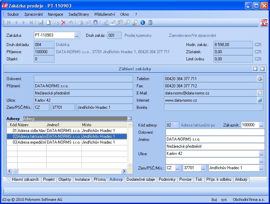Image resolution: width=270 pixels, height=204 pixels.
Task: Open the Navigace menu
Action: [55, 14]
